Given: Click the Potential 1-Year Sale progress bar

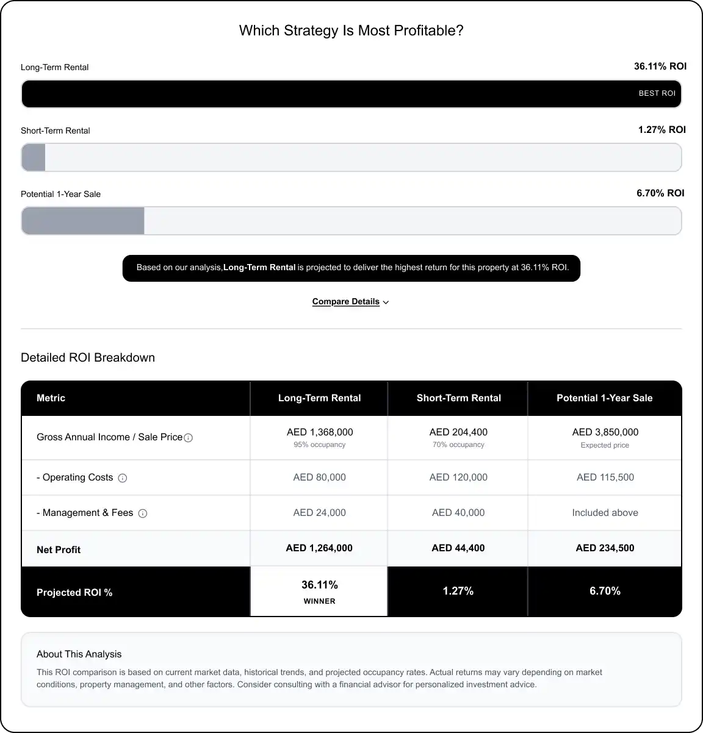Looking at the screenshot, I should [x=351, y=221].
